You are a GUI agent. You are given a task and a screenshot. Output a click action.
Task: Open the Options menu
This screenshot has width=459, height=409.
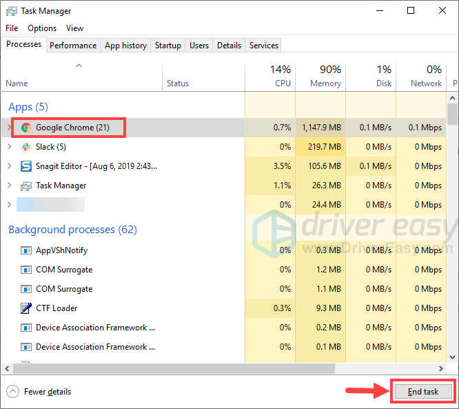[x=42, y=28]
